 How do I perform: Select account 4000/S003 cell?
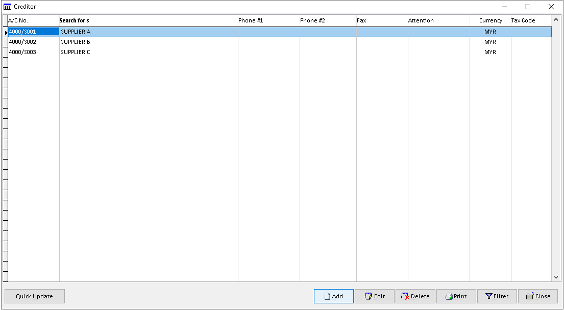34,52
